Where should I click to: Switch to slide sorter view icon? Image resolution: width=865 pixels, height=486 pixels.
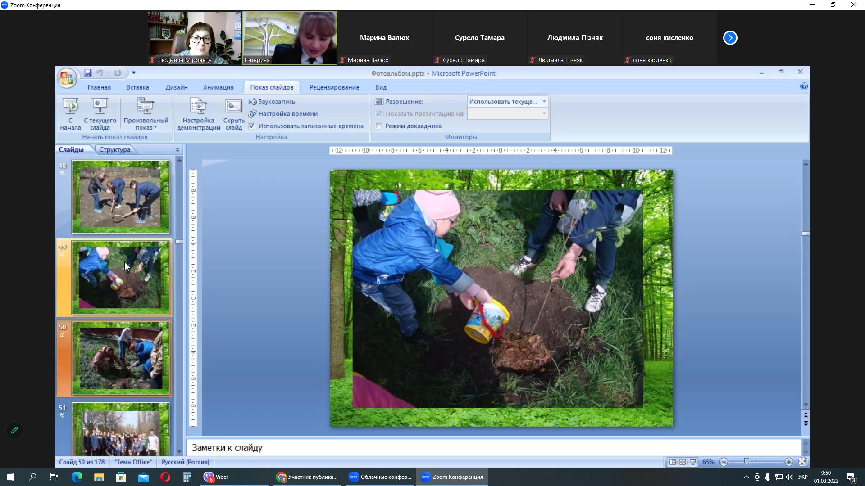[x=683, y=462]
